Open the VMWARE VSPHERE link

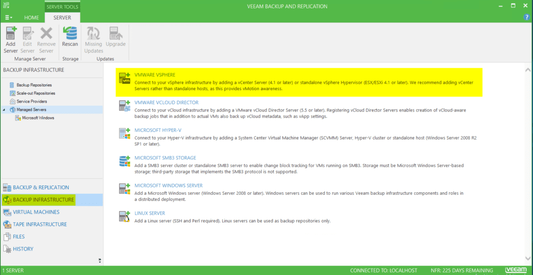155,74
